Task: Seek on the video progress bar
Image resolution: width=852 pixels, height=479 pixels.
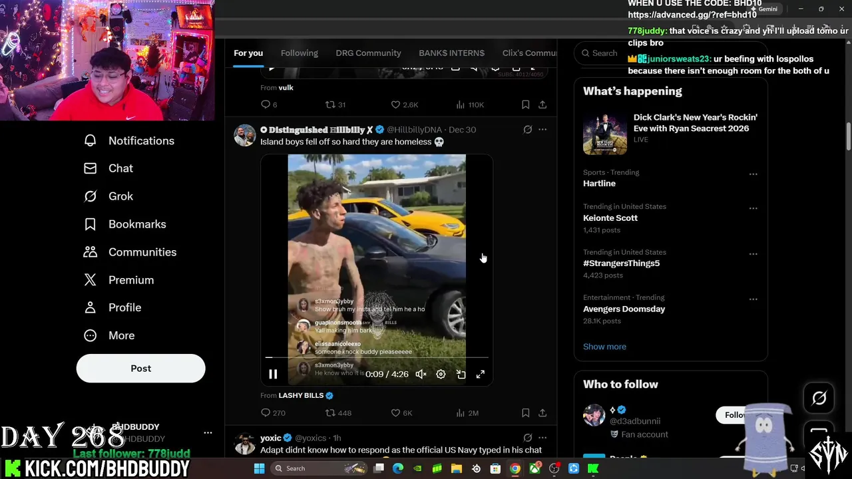Action: click(377, 358)
